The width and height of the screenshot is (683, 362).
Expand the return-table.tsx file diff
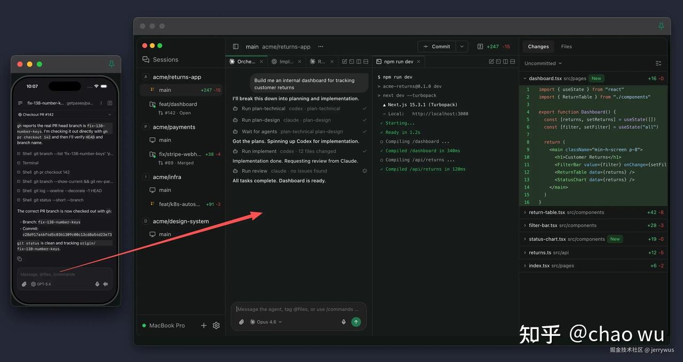pos(525,213)
